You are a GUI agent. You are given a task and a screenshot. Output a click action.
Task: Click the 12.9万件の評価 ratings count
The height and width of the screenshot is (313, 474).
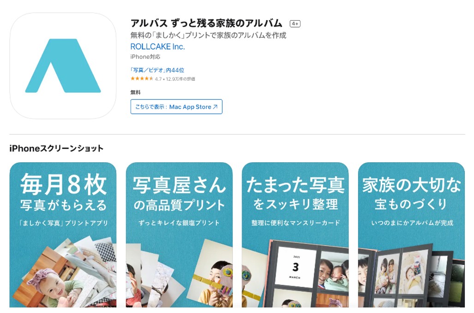pyautogui.click(x=180, y=79)
